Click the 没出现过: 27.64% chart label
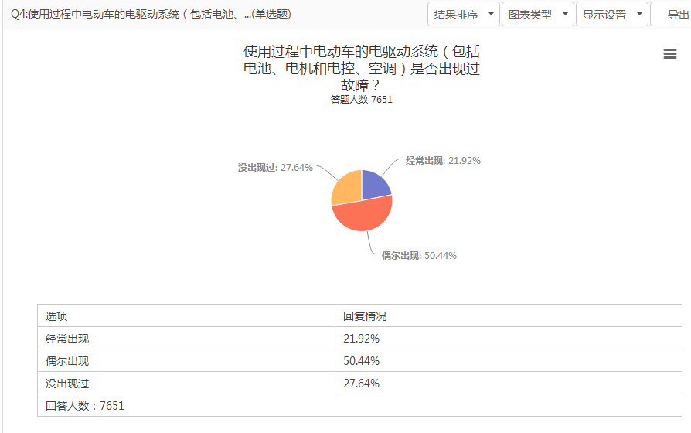The height and width of the screenshot is (433, 691). coord(275,168)
